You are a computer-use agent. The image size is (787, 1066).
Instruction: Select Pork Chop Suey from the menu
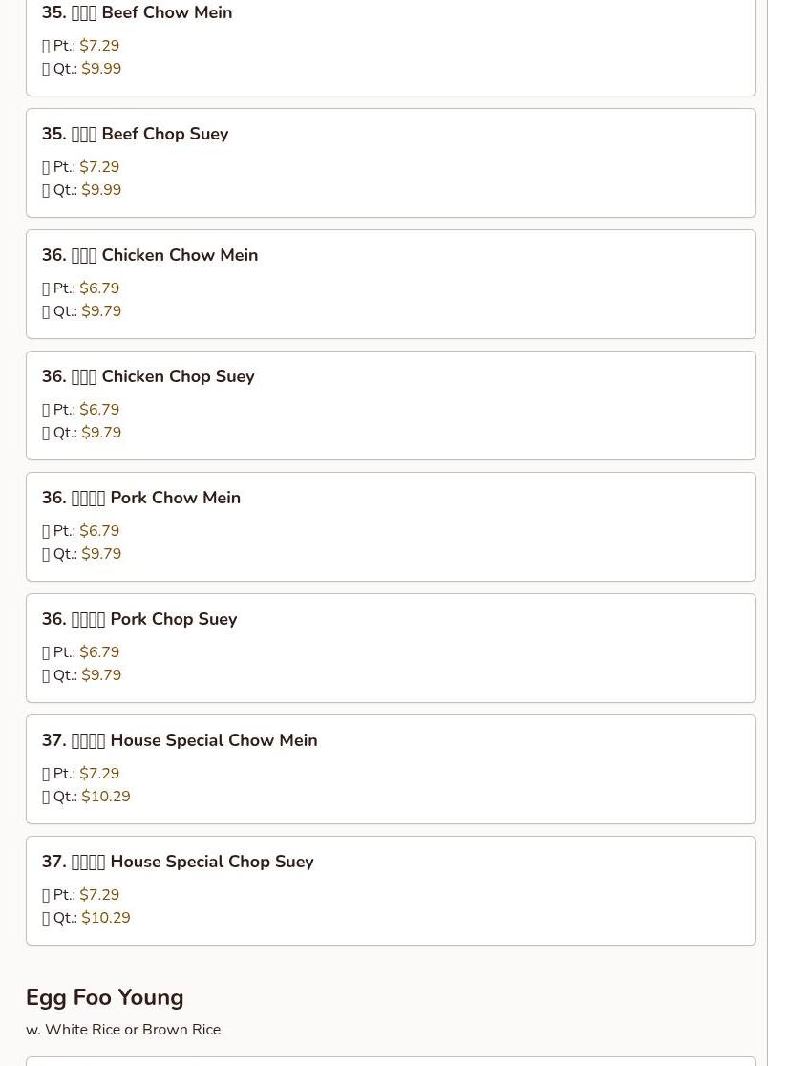click(139, 619)
